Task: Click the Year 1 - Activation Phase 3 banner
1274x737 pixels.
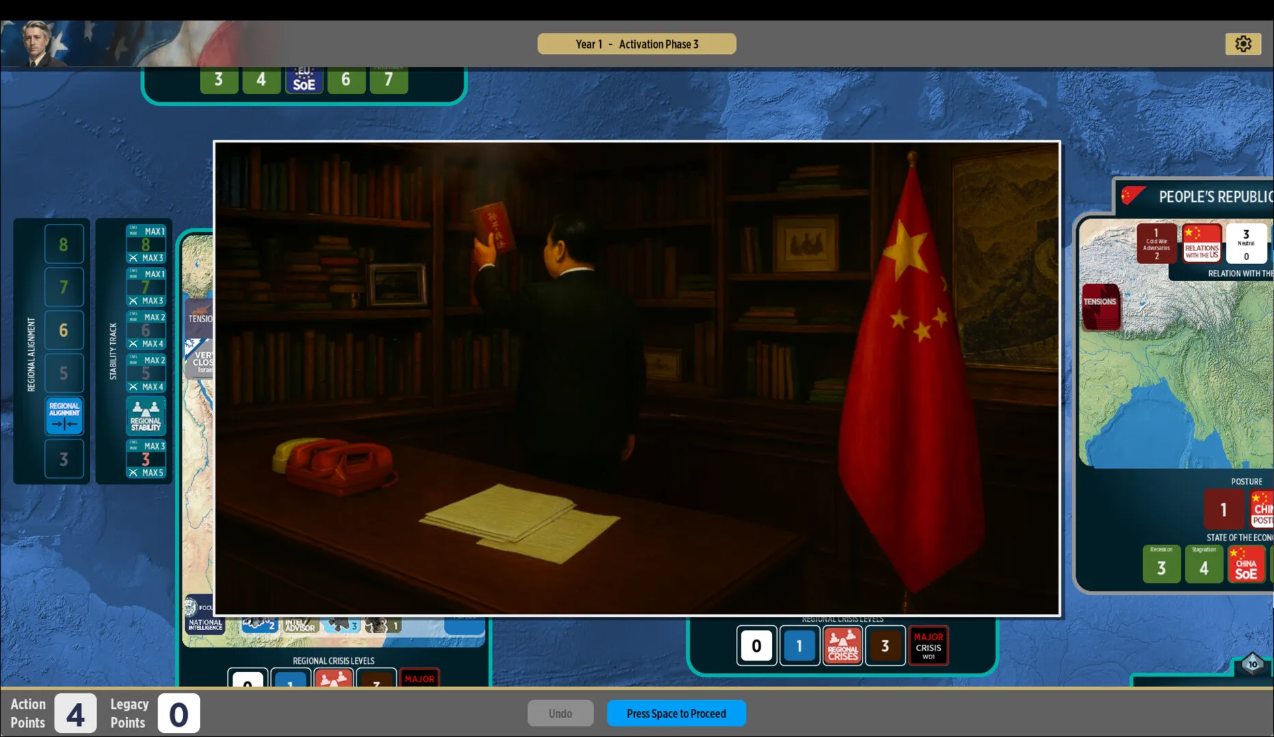Action: pos(636,44)
